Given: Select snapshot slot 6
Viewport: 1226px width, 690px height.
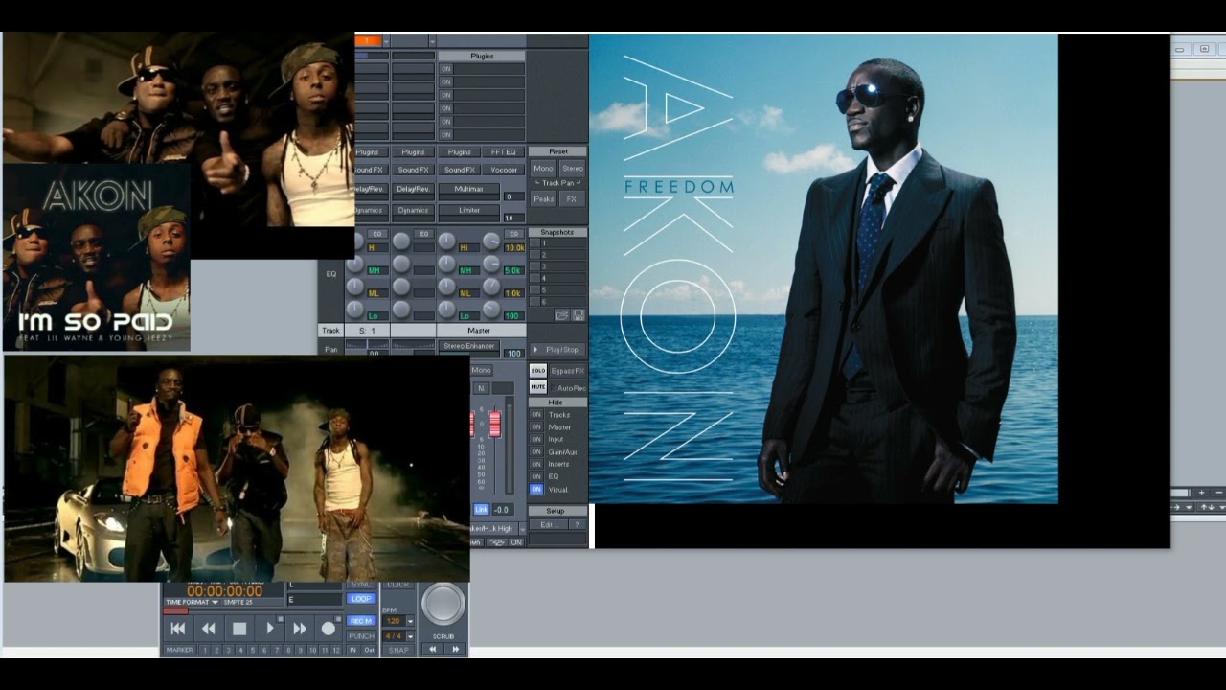Looking at the screenshot, I should tap(558, 301).
